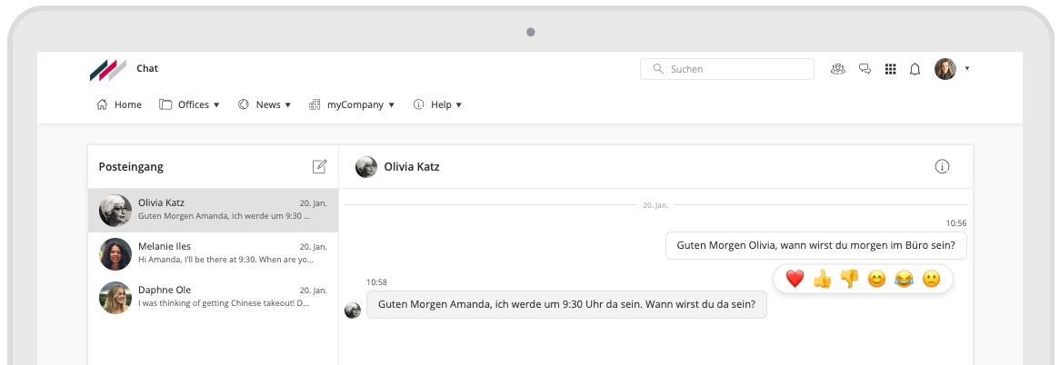1060x365 pixels.
Task: Click Daphne Ole's avatar in the inbox list
Action: click(115, 298)
